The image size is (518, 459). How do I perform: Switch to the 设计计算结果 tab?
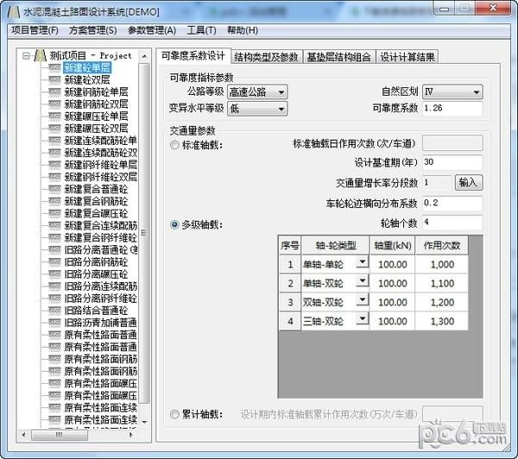pos(407,57)
